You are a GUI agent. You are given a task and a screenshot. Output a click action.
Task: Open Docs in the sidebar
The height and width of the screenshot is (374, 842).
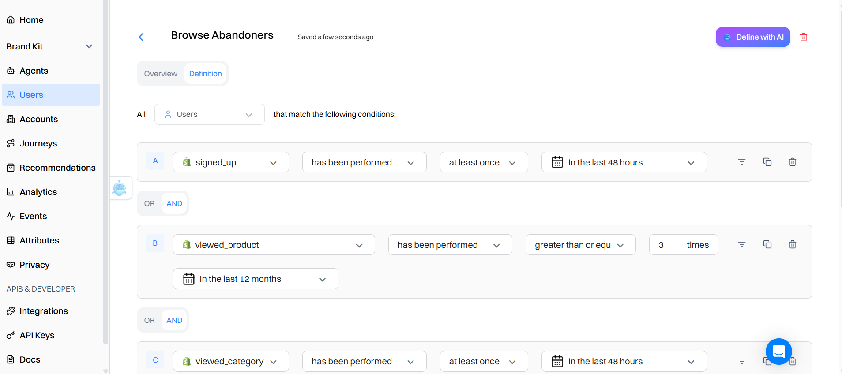(x=51, y=359)
